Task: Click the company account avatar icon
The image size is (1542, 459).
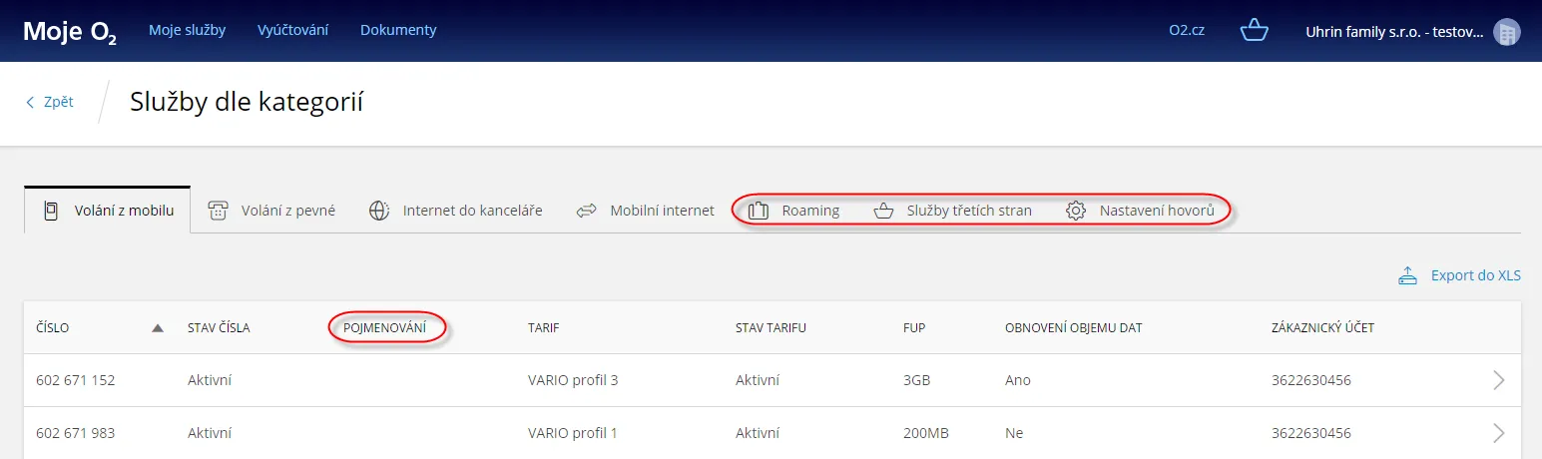Action: tap(1506, 31)
